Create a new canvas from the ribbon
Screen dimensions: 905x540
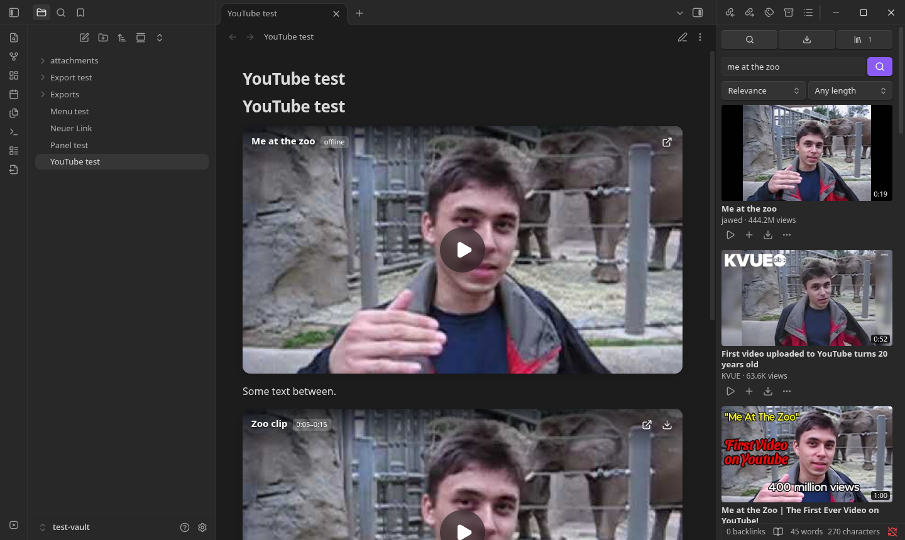[14, 75]
